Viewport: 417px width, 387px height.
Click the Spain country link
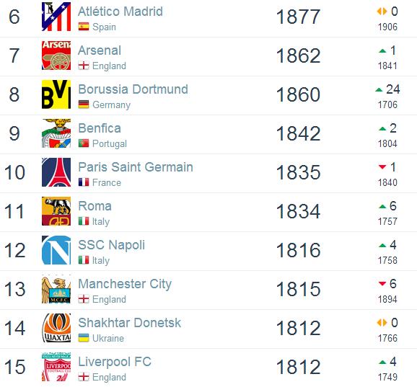pyautogui.click(x=104, y=27)
